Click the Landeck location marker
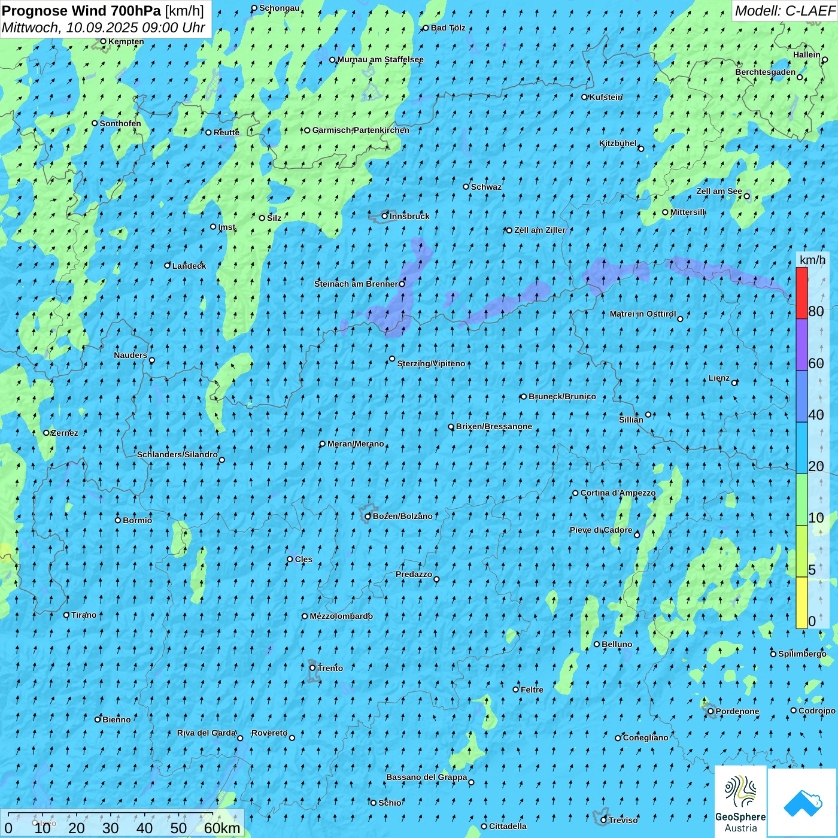 coord(168,265)
